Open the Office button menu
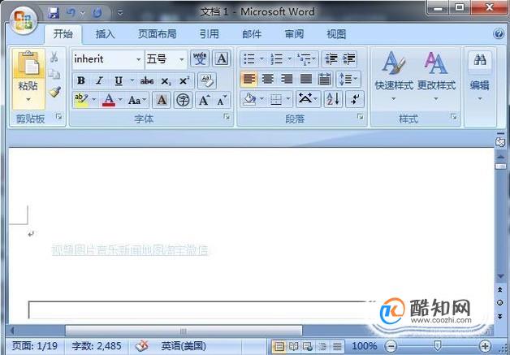The width and height of the screenshot is (510, 355). 24,19
